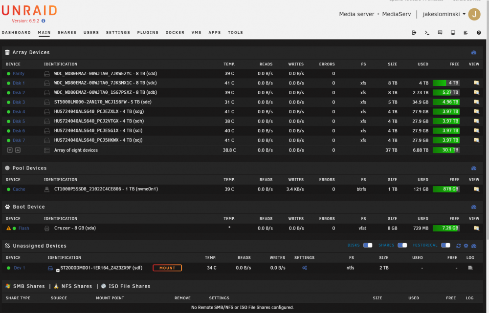Click 'Array of eight devices' text
This screenshot has height=313, width=489.
(x=76, y=150)
